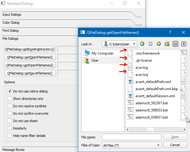This screenshot has height=152, width=190.
Task: Click the File name input field
Action: (132, 137)
